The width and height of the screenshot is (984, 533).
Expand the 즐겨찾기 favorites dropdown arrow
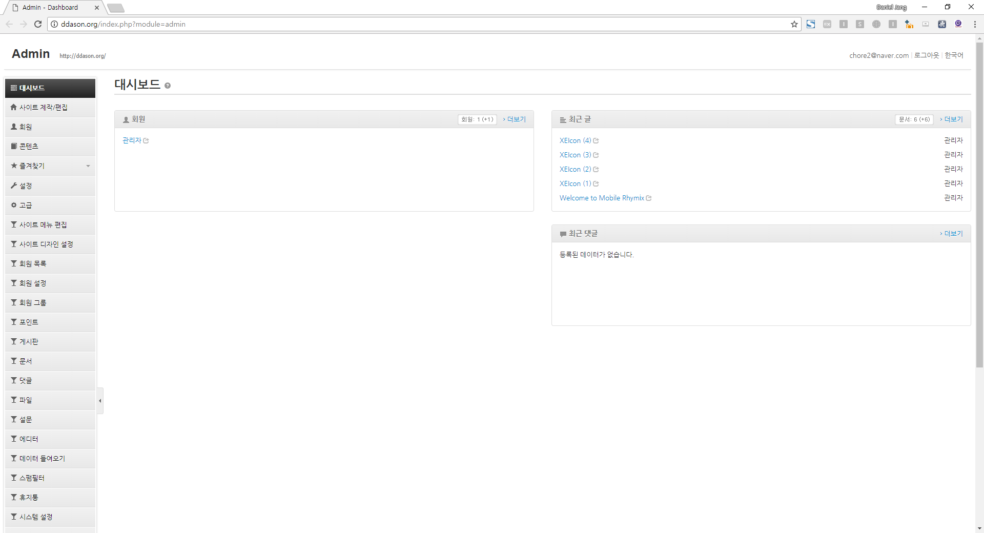[x=88, y=166]
